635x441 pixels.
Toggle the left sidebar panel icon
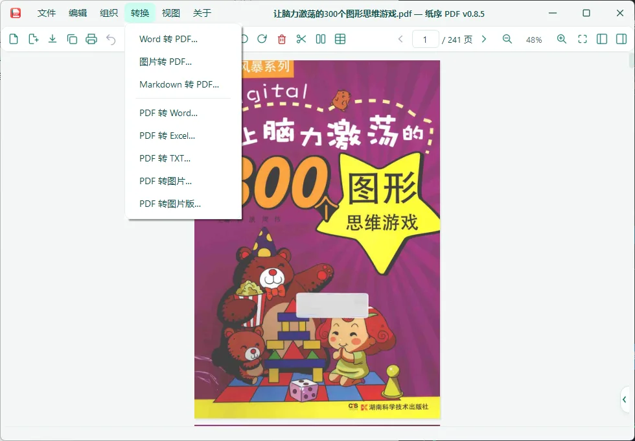602,39
